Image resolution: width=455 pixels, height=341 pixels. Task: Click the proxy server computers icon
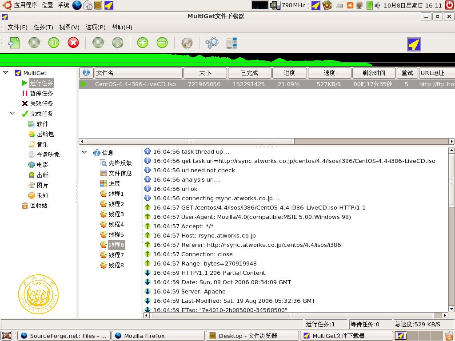tap(231, 43)
